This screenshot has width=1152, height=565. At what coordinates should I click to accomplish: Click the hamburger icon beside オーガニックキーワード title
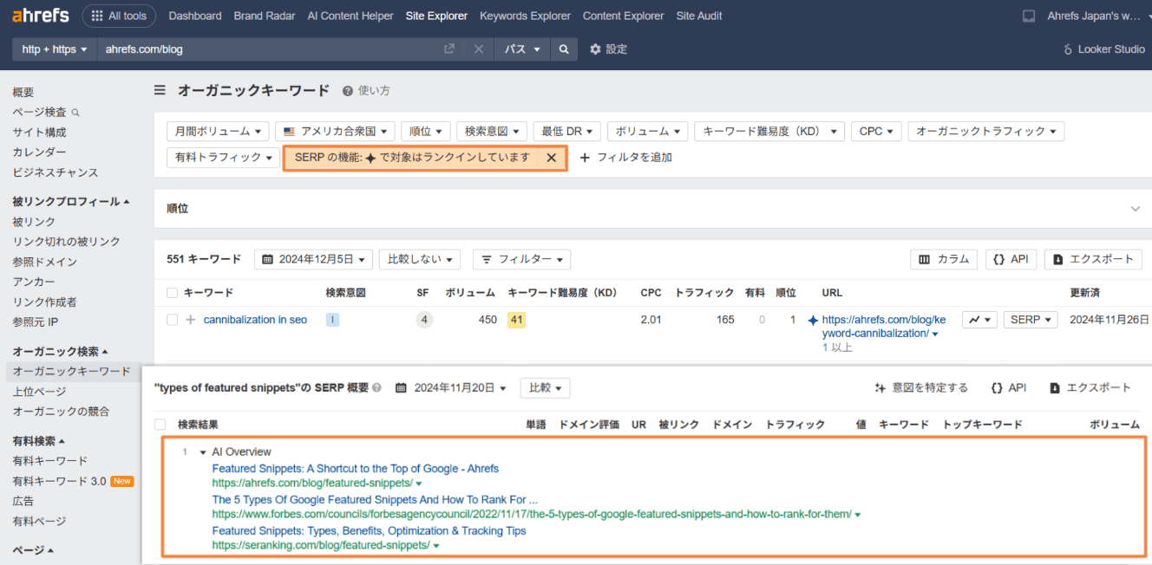[x=160, y=89]
